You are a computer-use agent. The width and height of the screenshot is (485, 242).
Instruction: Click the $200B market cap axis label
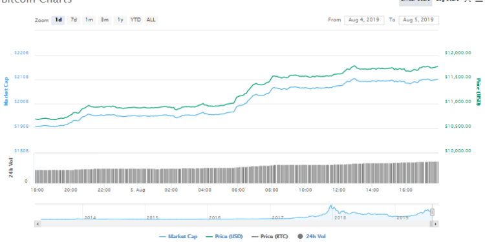[21, 101]
